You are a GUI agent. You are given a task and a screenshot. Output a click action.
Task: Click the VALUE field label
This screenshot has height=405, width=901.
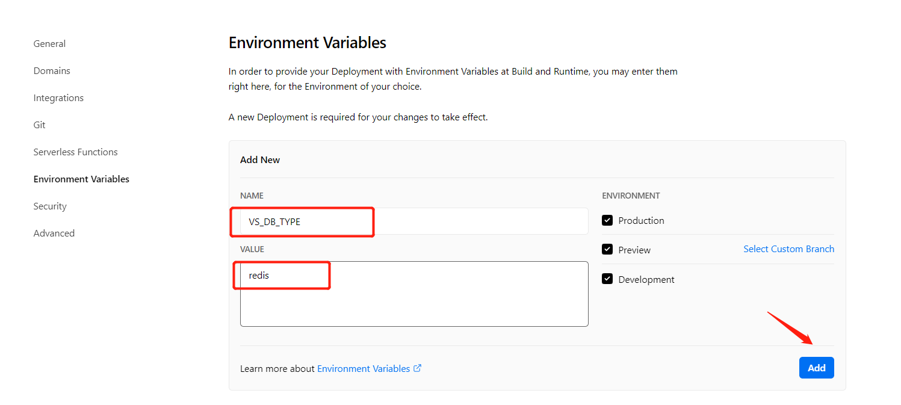(252, 249)
